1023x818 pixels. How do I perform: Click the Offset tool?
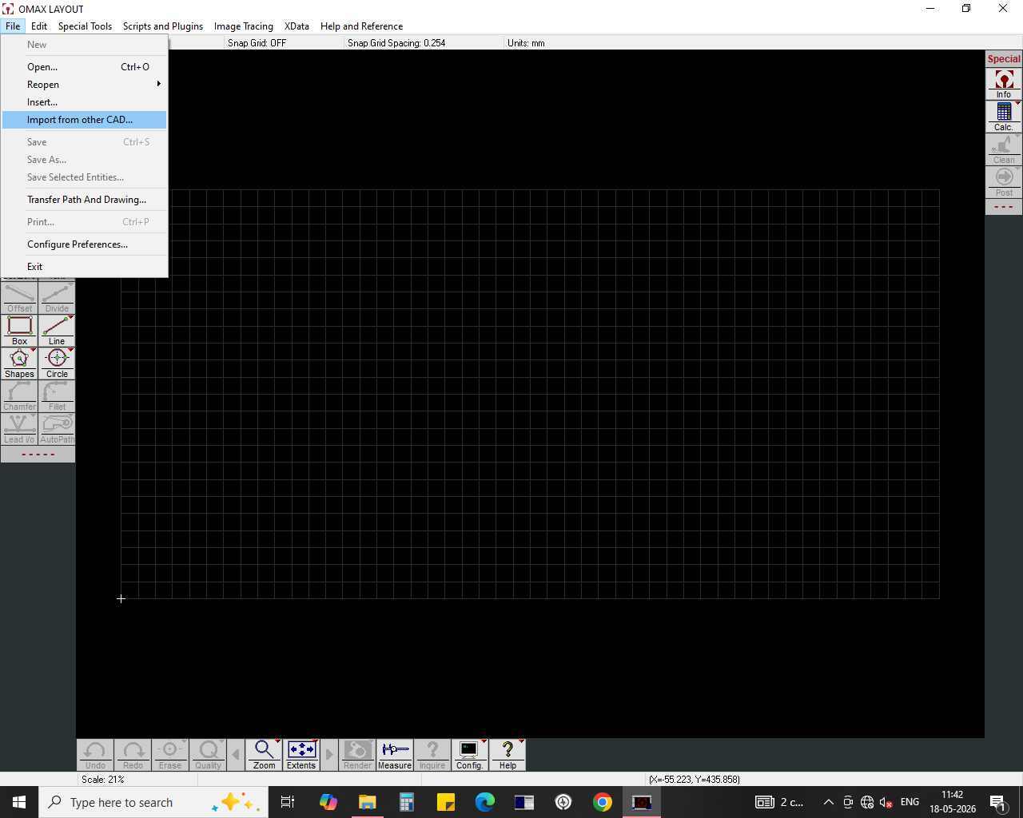(19, 297)
